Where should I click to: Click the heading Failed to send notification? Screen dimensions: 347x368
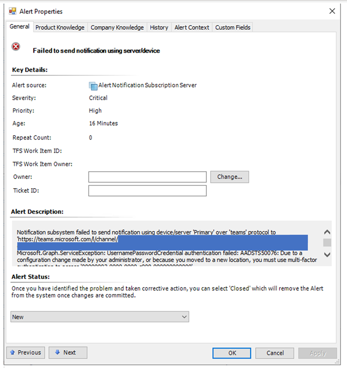pyautogui.click(x=96, y=51)
